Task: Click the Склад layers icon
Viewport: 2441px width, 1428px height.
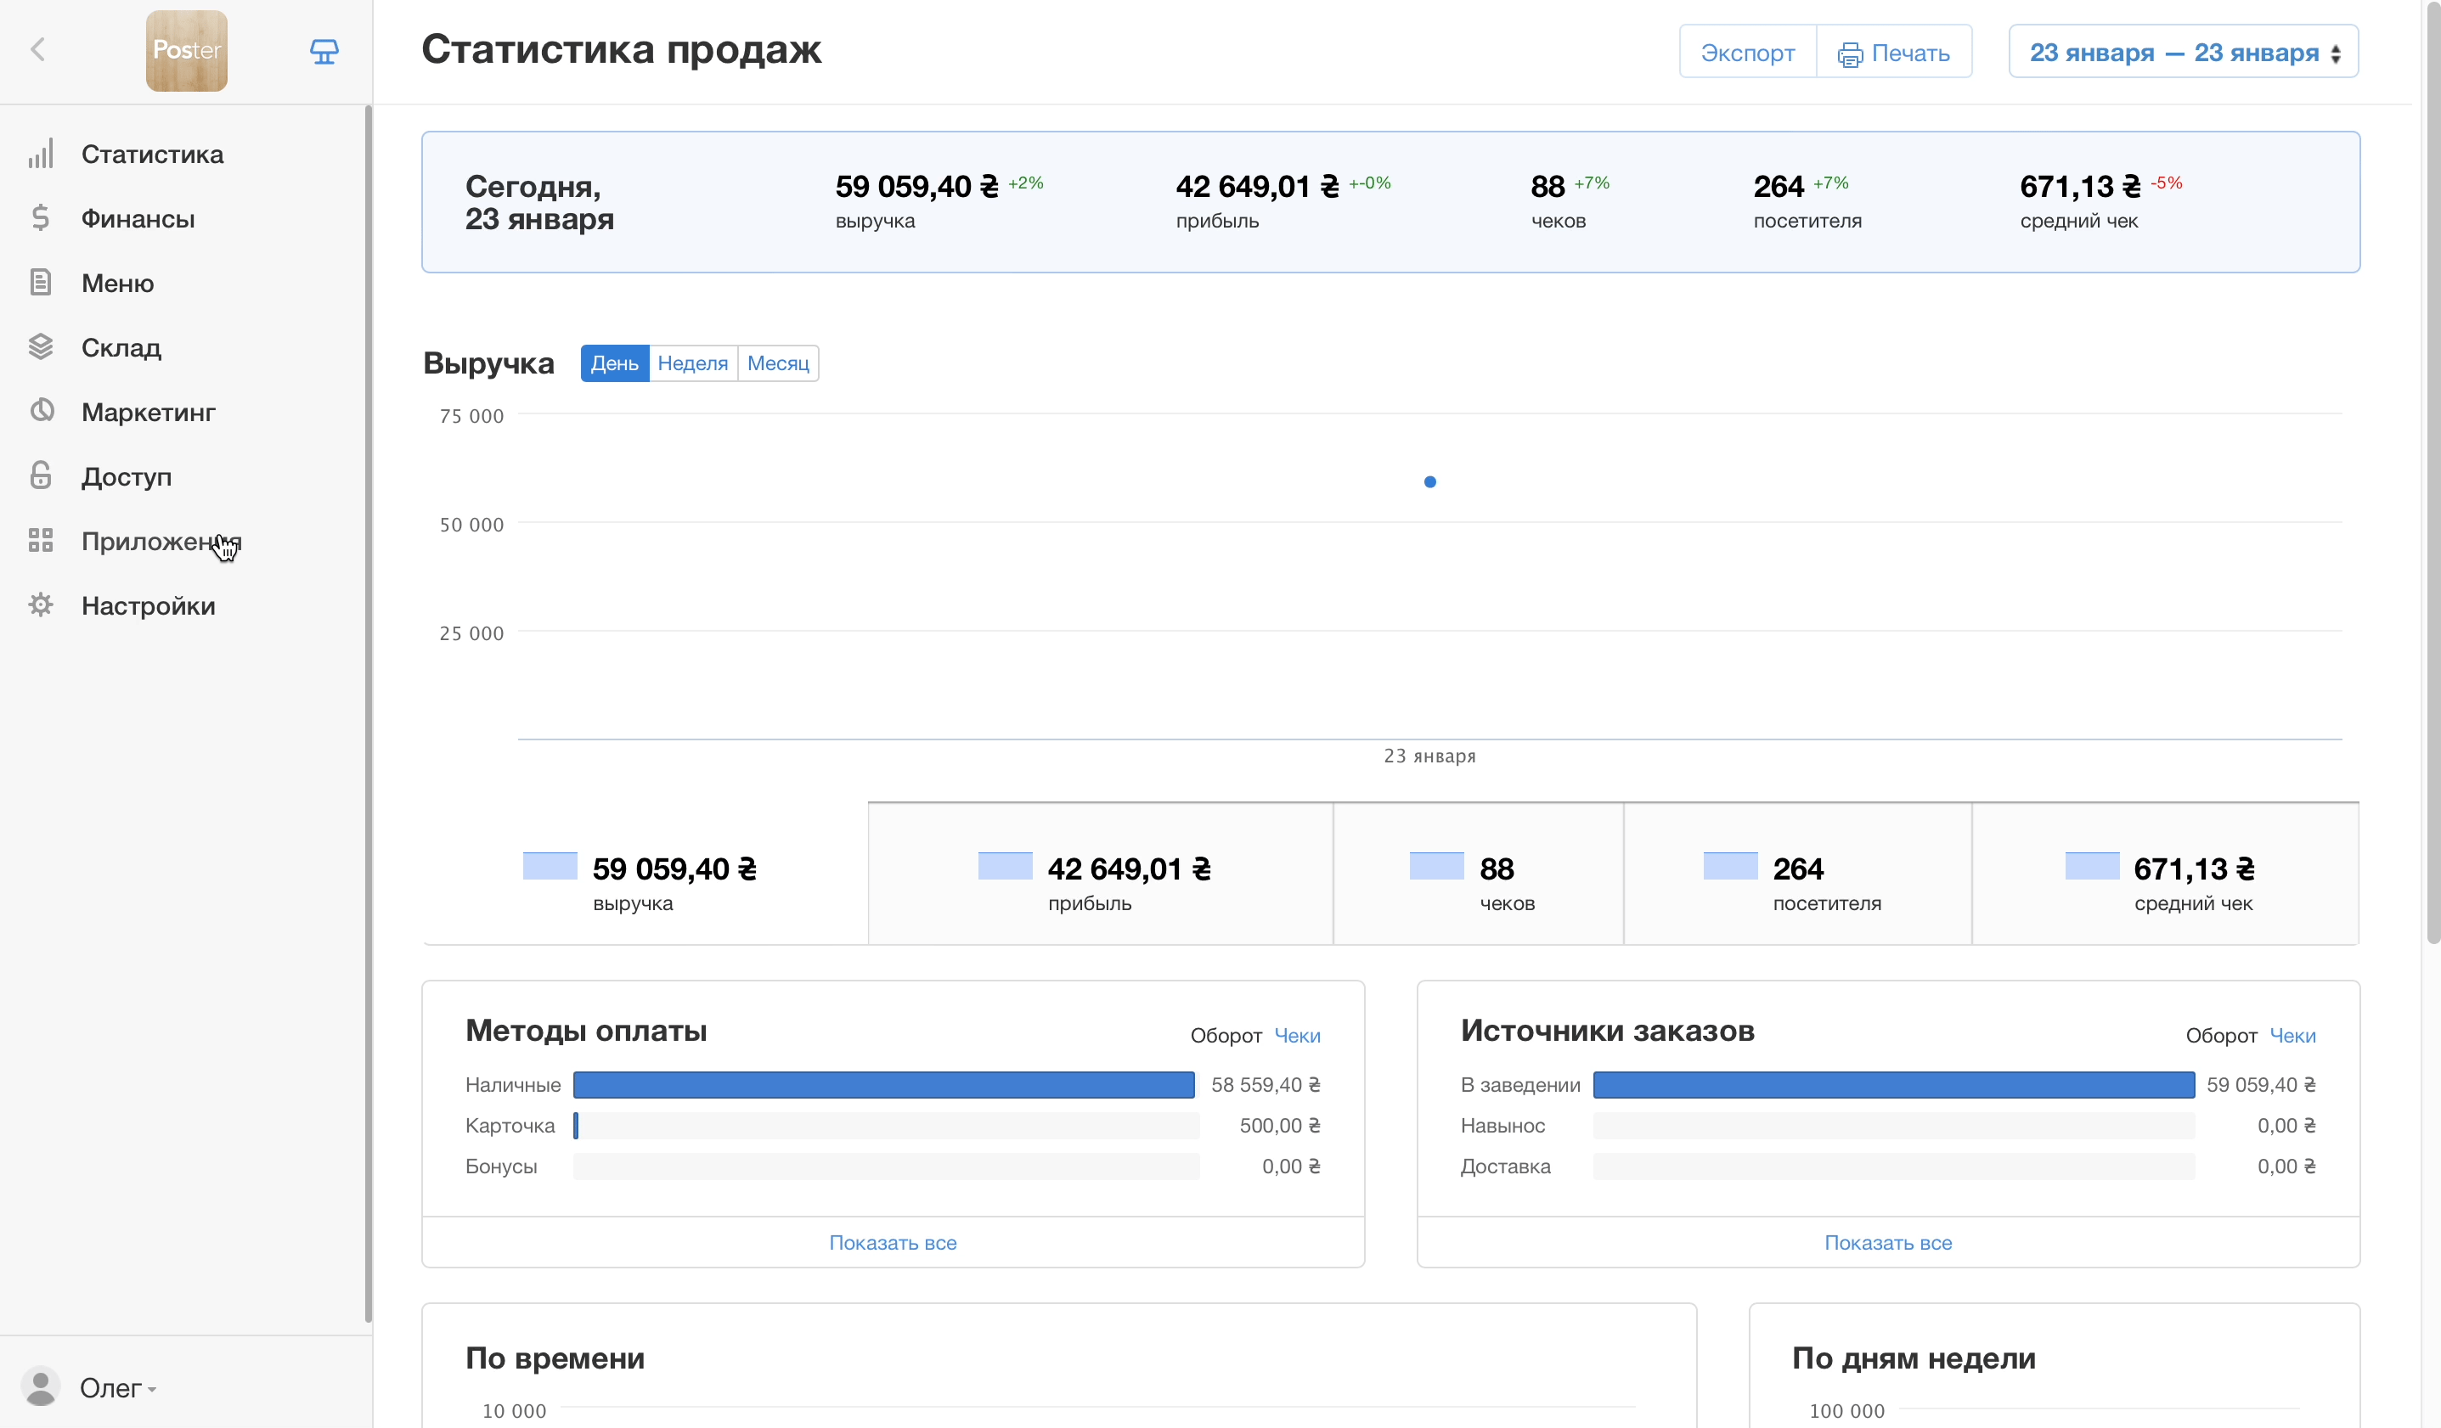Action: (x=41, y=346)
